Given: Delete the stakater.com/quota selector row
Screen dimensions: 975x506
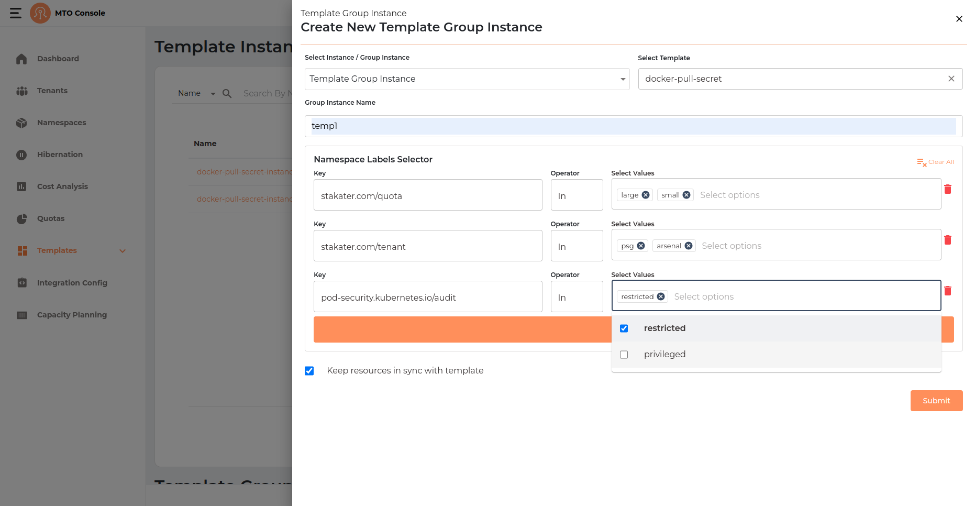Looking at the screenshot, I should click(x=947, y=189).
